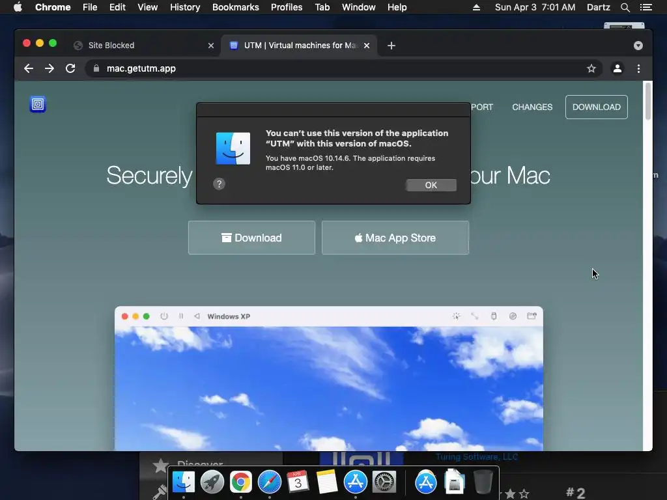View site info via lock icon
This screenshot has width=667, height=500.
pyautogui.click(x=96, y=68)
